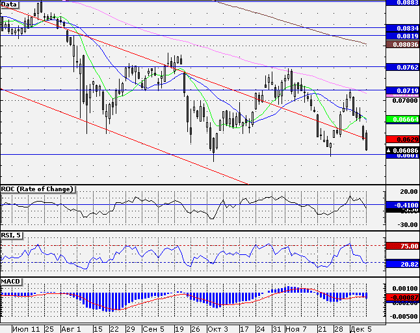The image size is (420, 333).
Task: Click the Окт 3 date marker
Action: tap(218, 329)
